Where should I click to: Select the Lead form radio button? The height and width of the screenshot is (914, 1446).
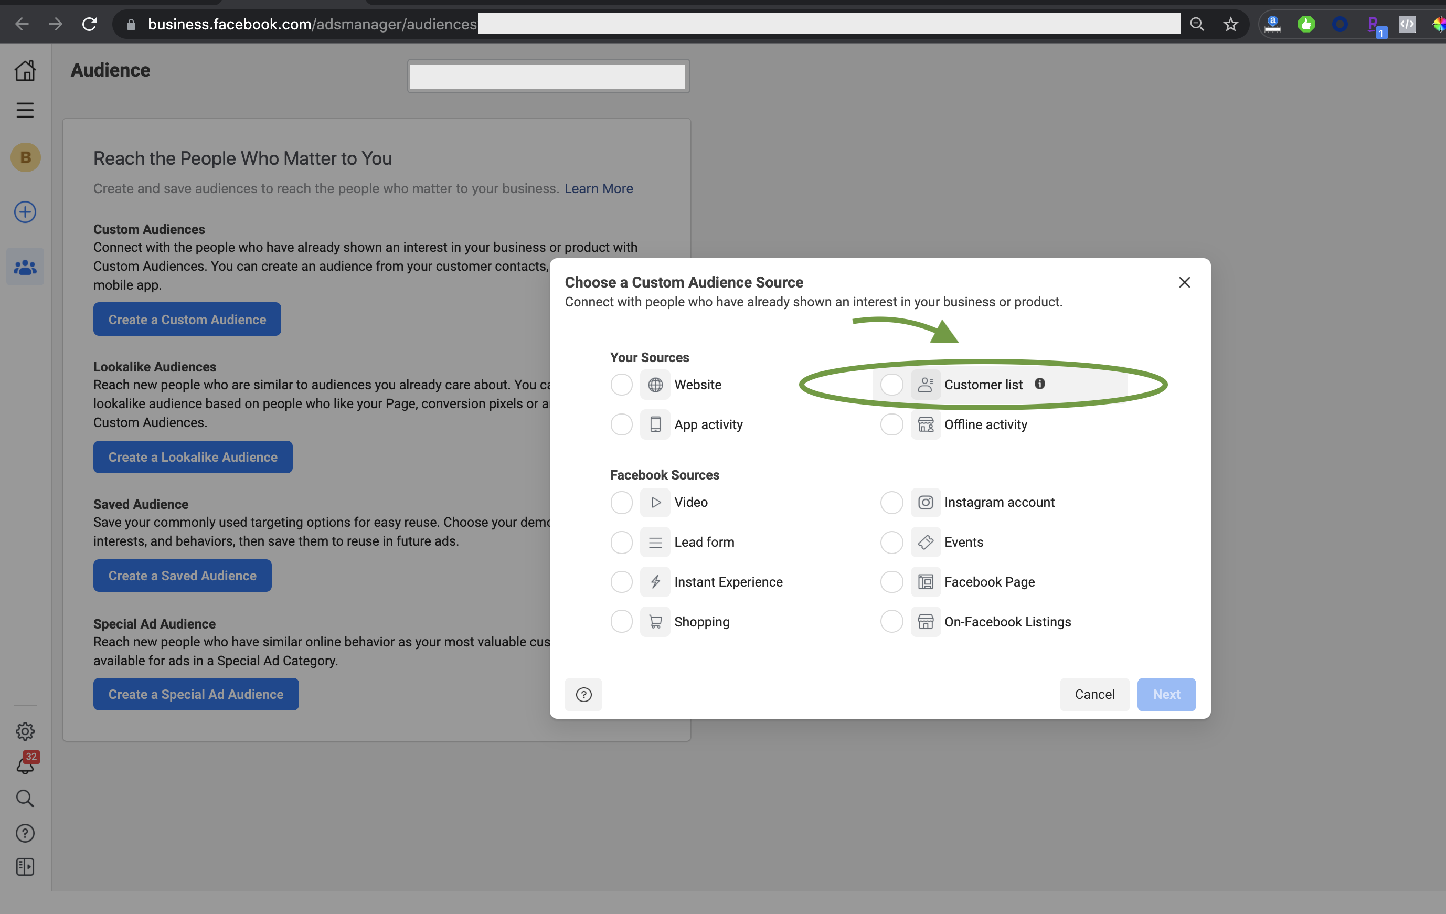point(622,541)
